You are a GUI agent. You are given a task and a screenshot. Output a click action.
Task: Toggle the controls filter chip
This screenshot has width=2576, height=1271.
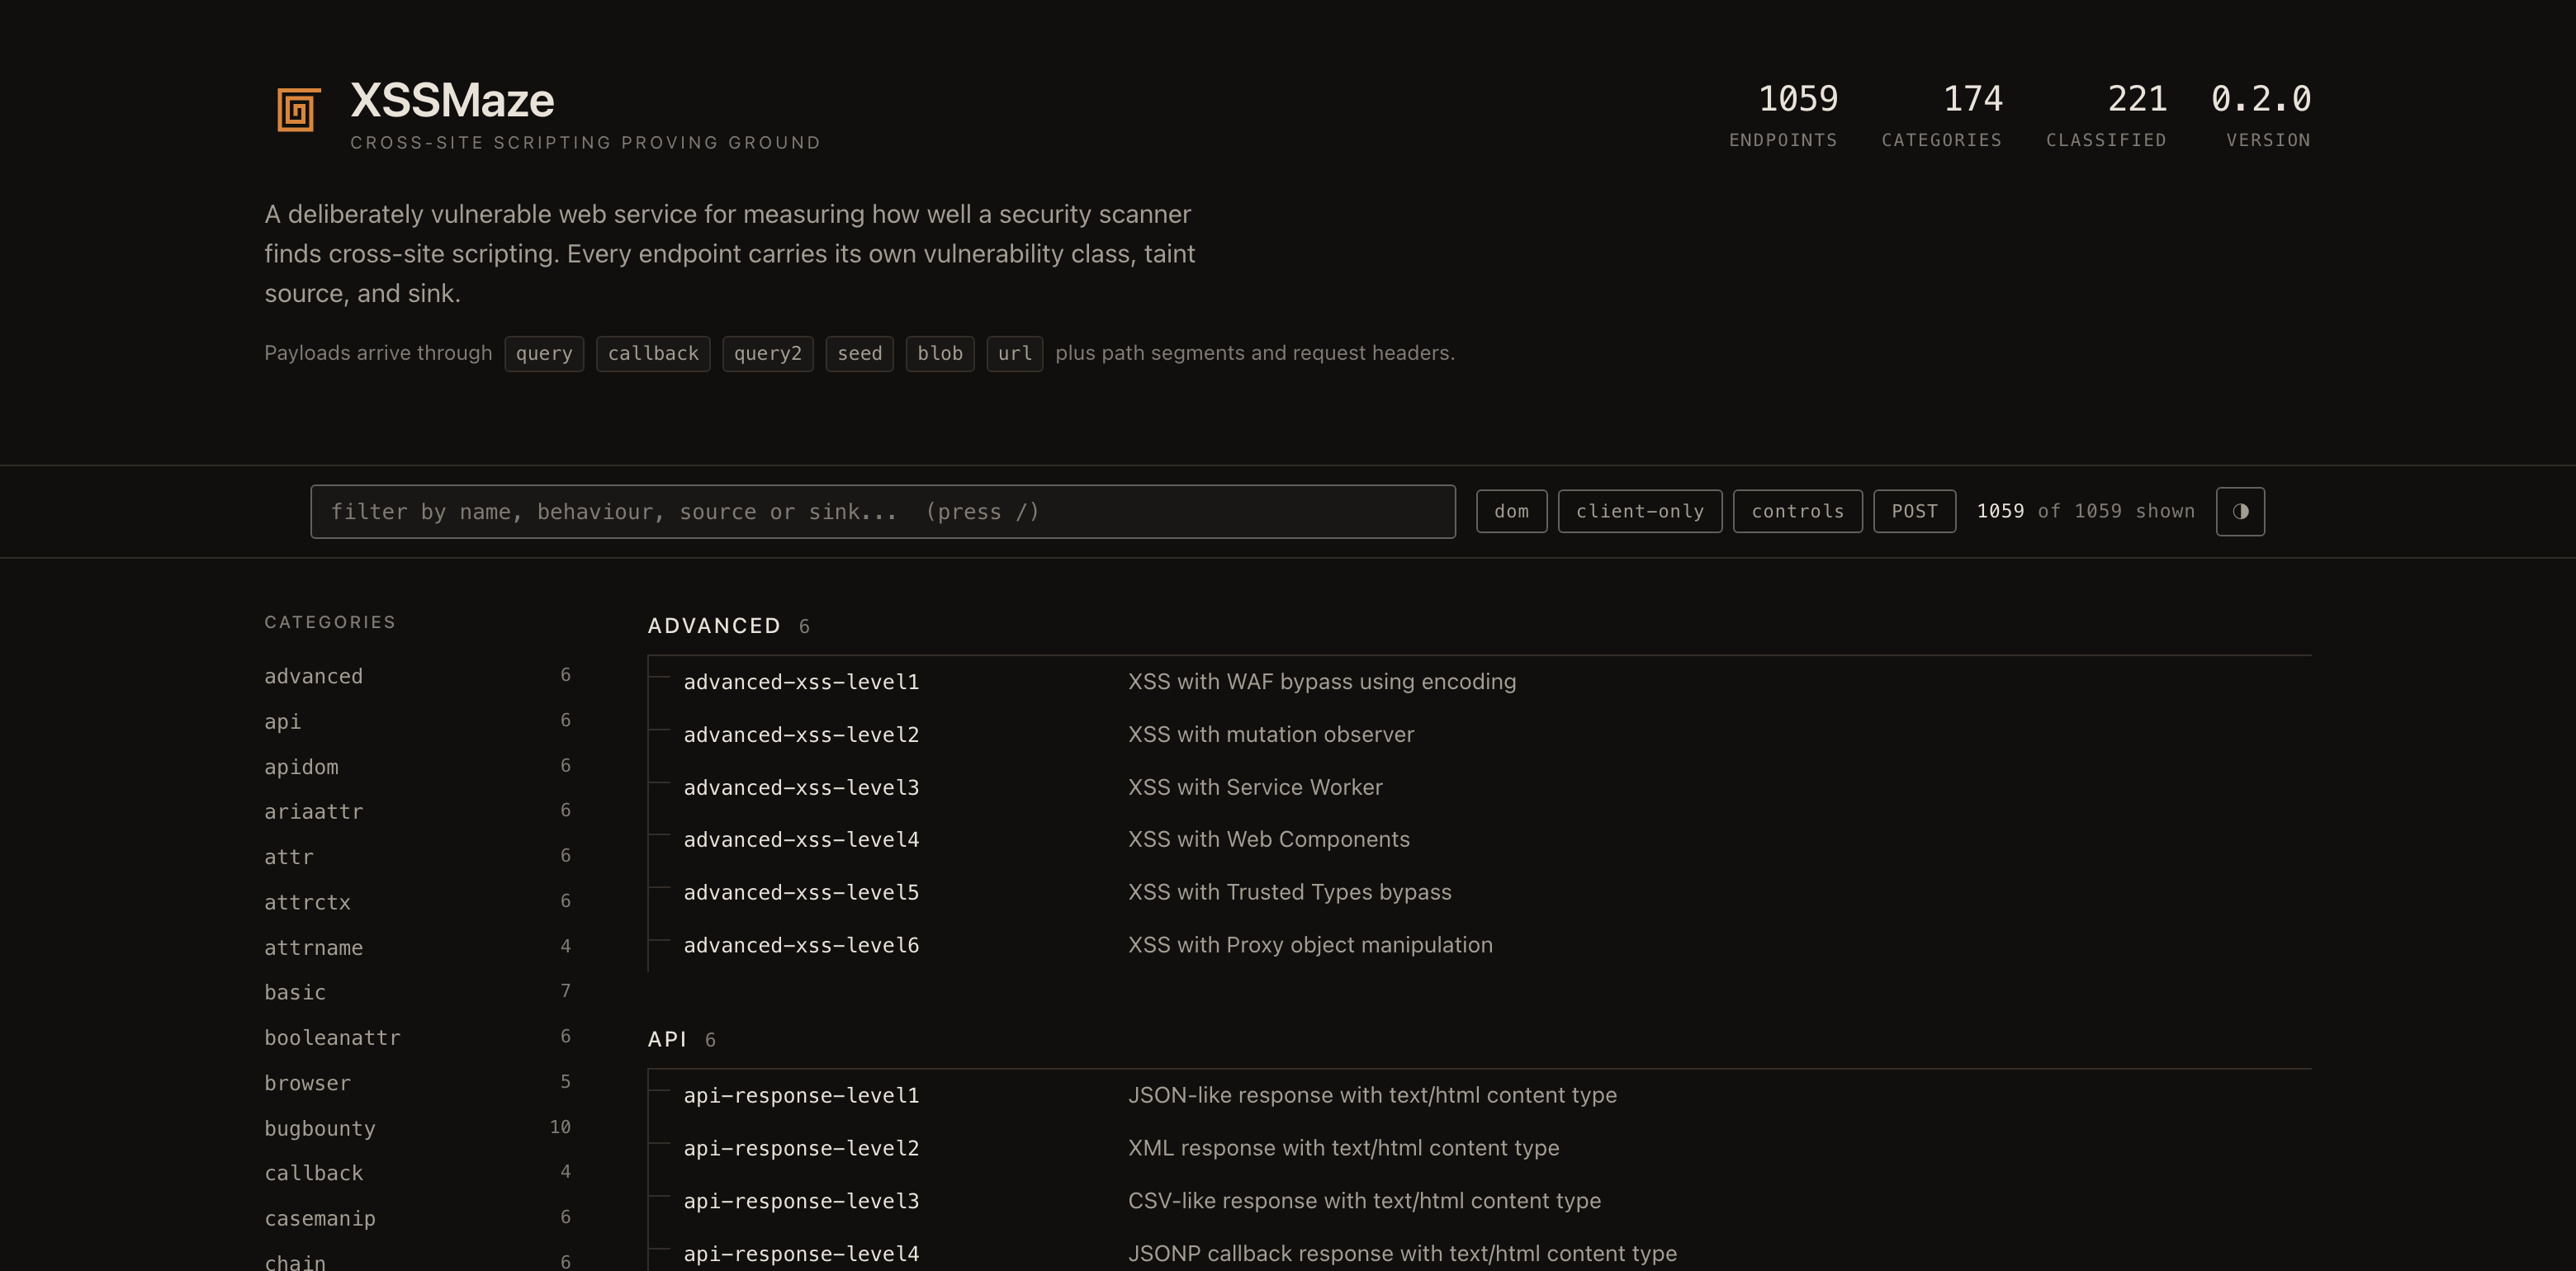tap(1797, 511)
